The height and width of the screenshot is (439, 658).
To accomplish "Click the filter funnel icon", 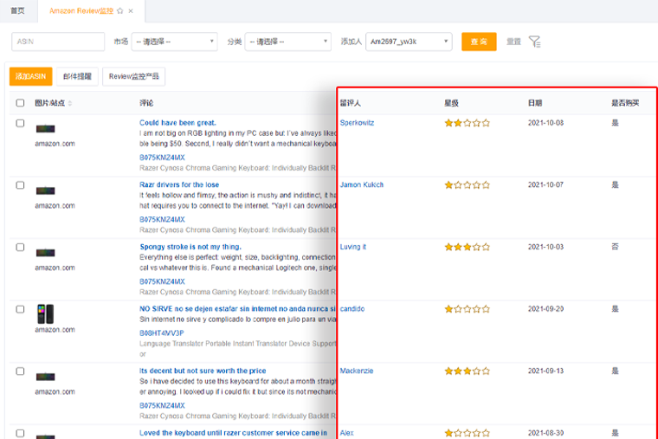I will pos(534,42).
